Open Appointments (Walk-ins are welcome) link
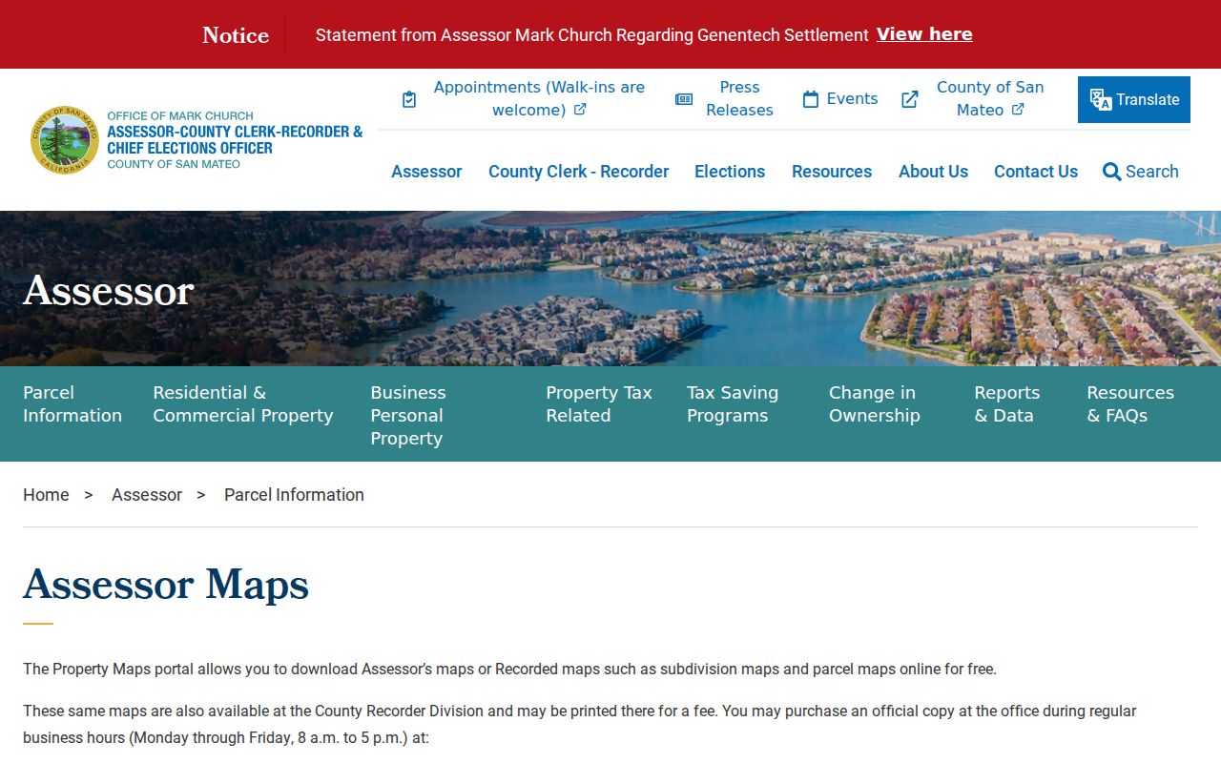The height and width of the screenshot is (763, 1221). [539, 98]
